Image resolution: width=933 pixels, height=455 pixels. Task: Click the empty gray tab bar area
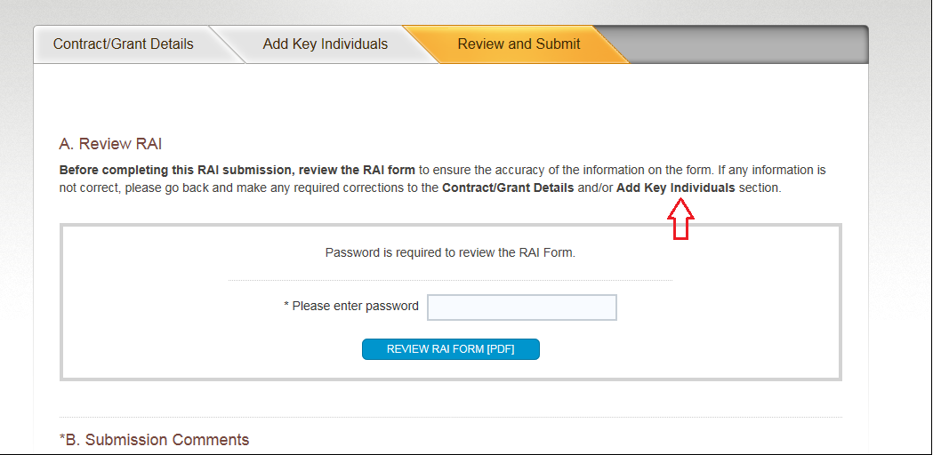[x=747, y=44]
